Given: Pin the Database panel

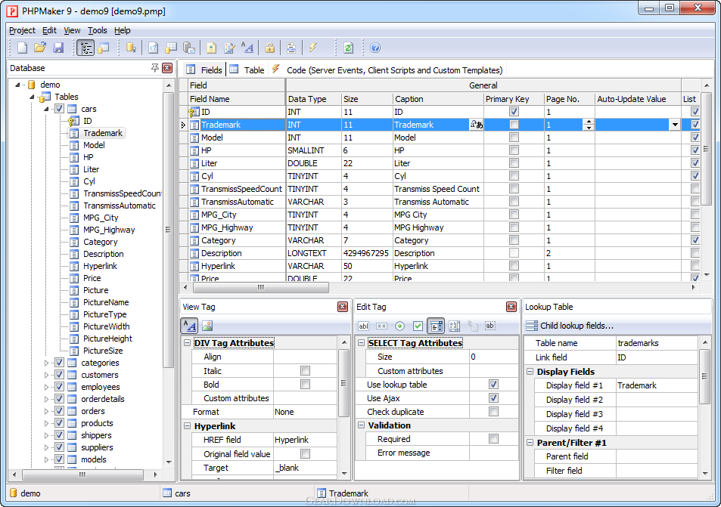Looking at the screenshot, I should click(x=155, y=68).
